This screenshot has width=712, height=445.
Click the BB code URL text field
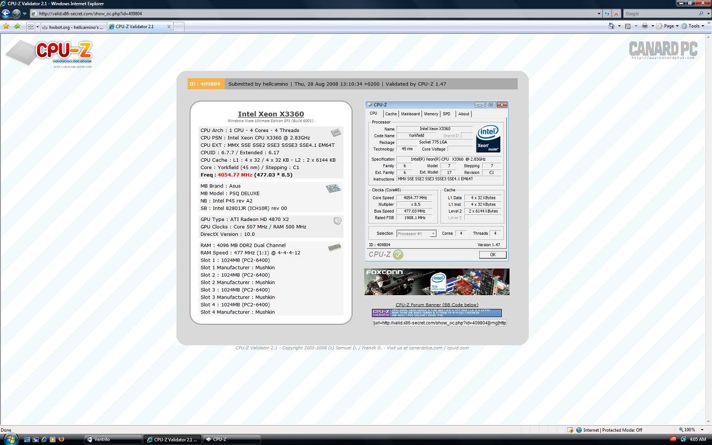(440, 323)
